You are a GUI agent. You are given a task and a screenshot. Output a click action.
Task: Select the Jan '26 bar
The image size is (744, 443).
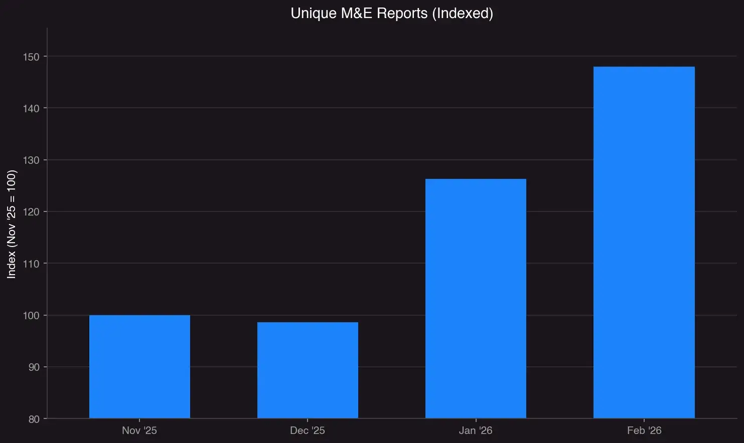[476, 298]
